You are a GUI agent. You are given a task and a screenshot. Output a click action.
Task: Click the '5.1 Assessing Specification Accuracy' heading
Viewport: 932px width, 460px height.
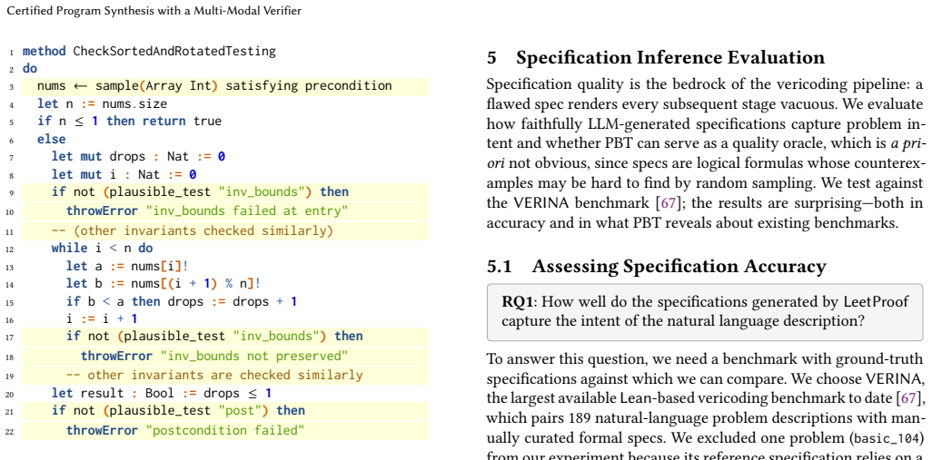coord(656,267)
